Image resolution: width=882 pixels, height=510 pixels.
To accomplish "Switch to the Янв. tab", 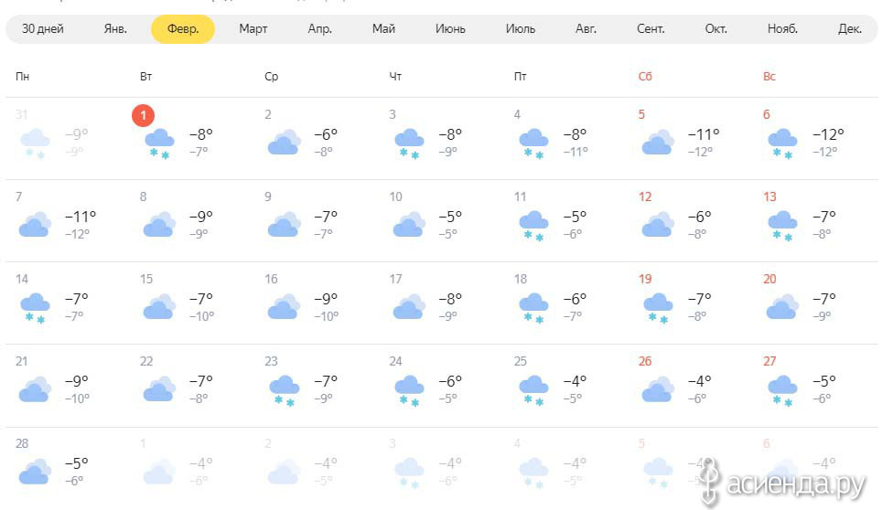I will point(115,28).
